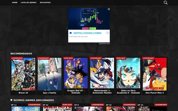Click the EP 9 episode label
Image resolution: width=178 pixels, height=111 pixels.
(x=77, y=105)
